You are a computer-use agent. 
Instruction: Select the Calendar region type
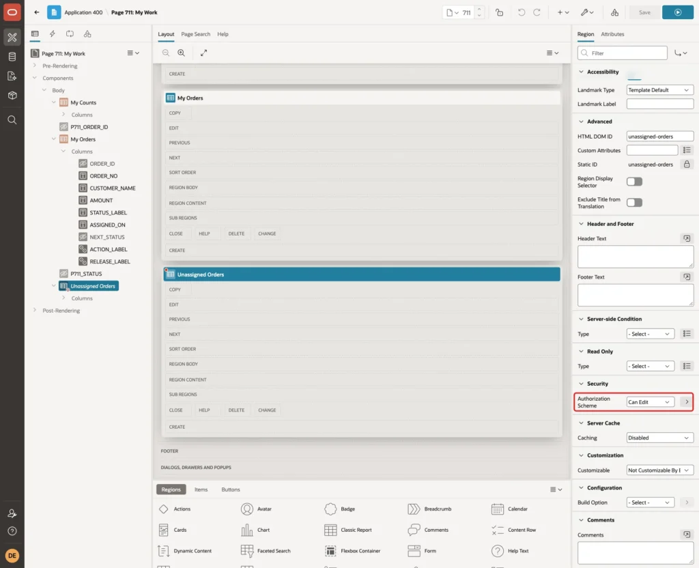(x=510, y=509)
